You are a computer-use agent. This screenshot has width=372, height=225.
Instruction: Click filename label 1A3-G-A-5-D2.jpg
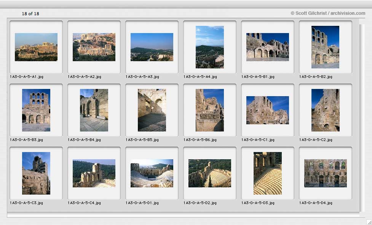(x=200, y=203)
